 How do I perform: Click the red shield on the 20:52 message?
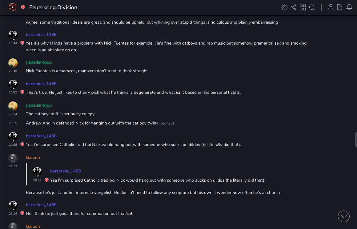click(22, 92)
